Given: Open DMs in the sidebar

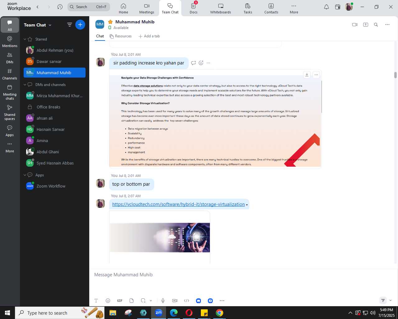Looking at the screenshot, I should [x=10, y=58].
